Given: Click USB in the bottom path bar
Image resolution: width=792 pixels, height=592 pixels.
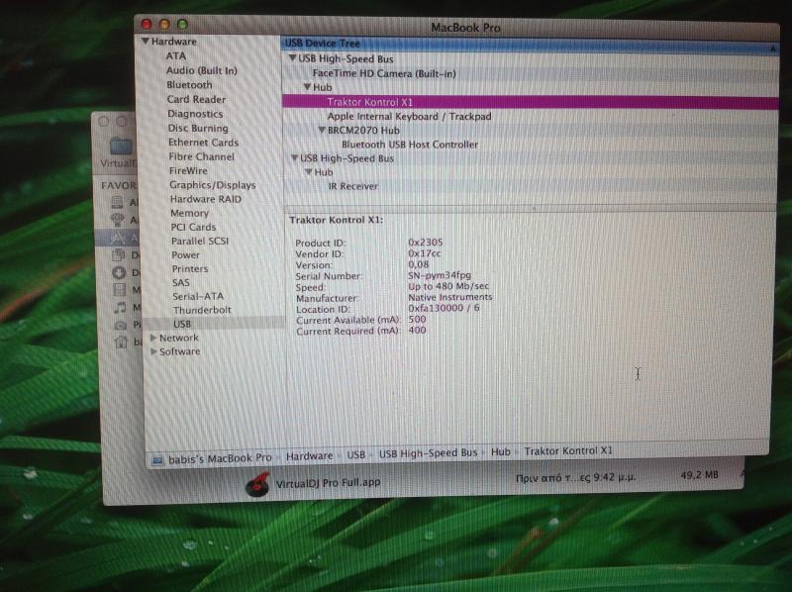Looking at the screenshot, I should (355, 454).
